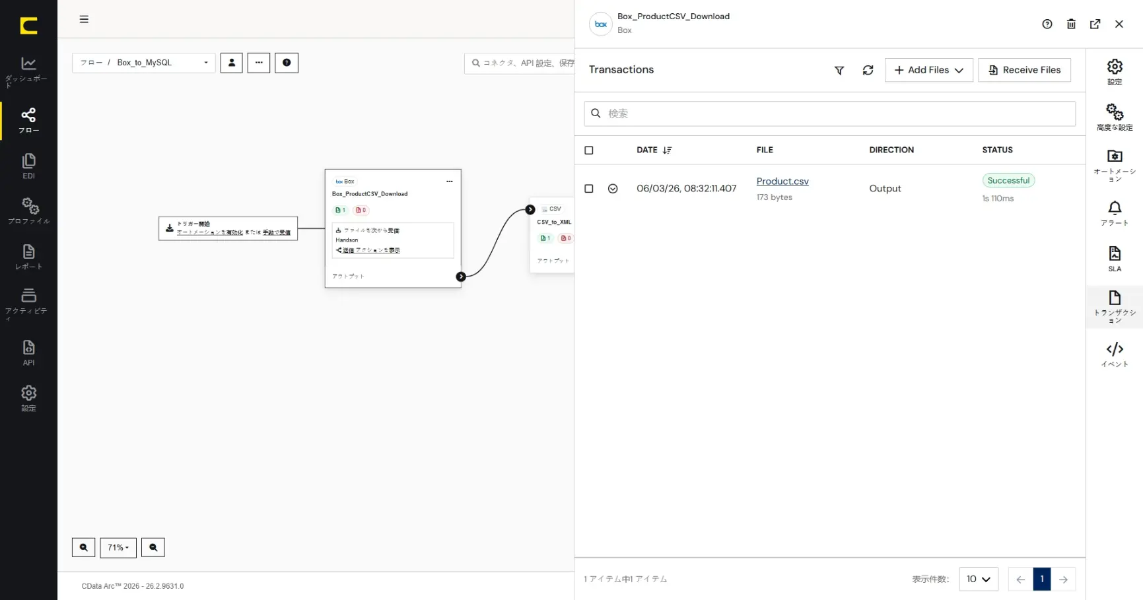Click the STATUS column header
The image size is (1143, 600).
[997, 150]
